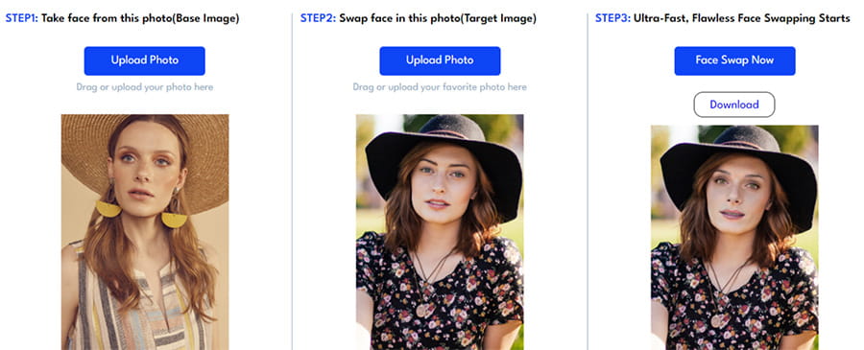Start the swap with Face Swap Now

(734, 60)
